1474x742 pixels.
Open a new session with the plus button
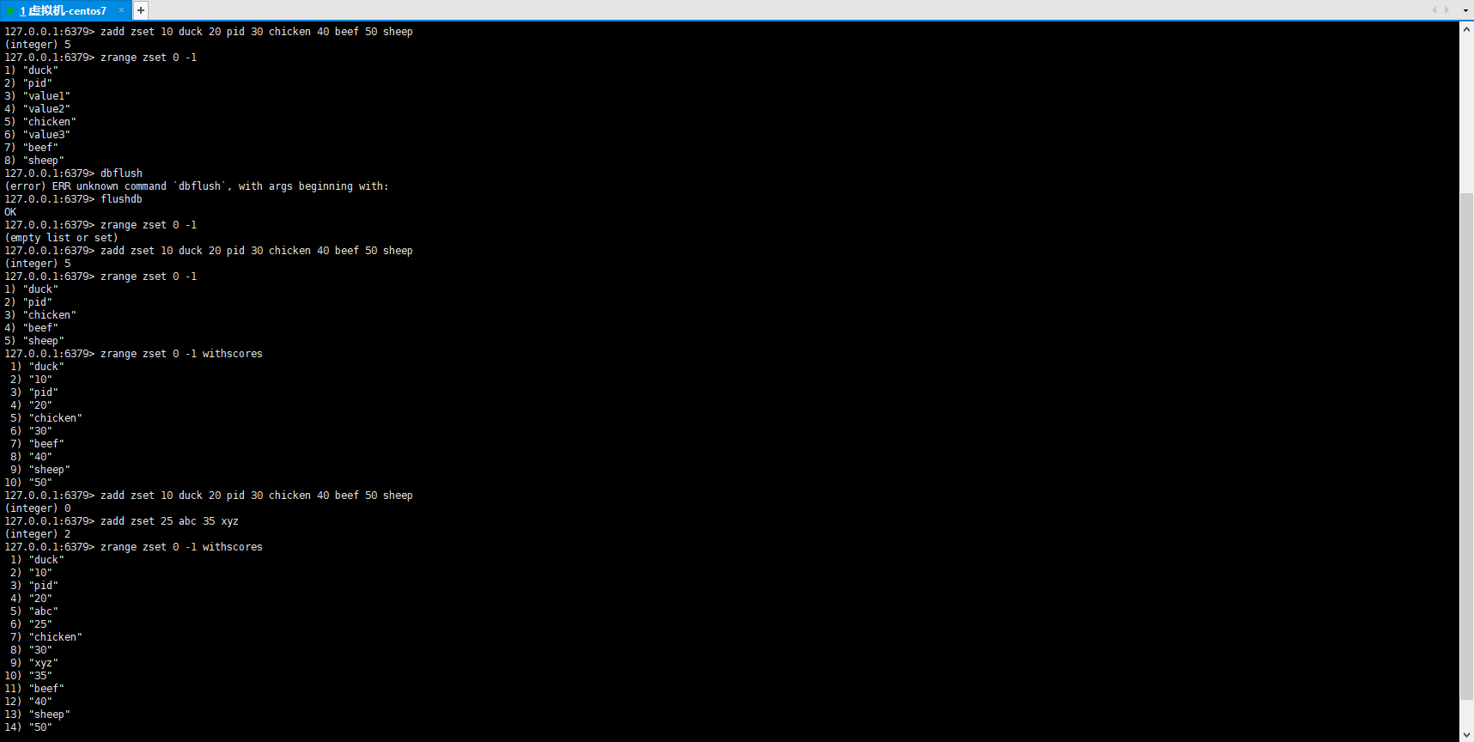[141, 10]
